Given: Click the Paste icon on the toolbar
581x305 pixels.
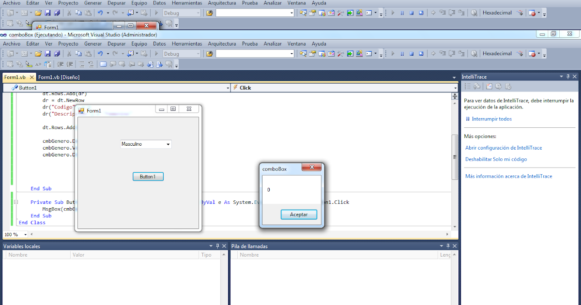Looking at the screenshot, I should [88, 53].
